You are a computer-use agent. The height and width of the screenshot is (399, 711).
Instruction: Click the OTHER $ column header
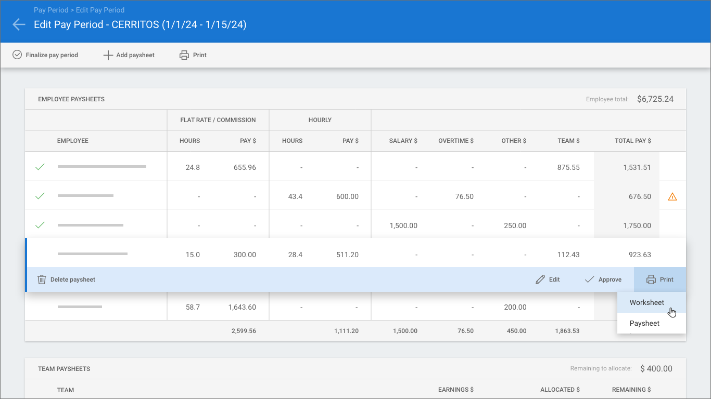click(514, 141)
